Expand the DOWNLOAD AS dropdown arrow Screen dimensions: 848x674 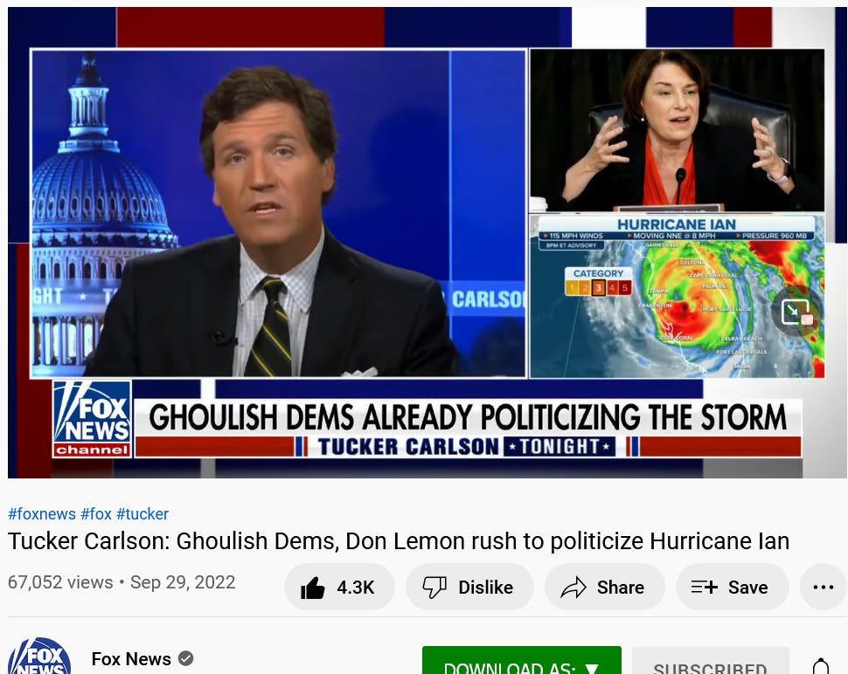click(x=591, y=669)
